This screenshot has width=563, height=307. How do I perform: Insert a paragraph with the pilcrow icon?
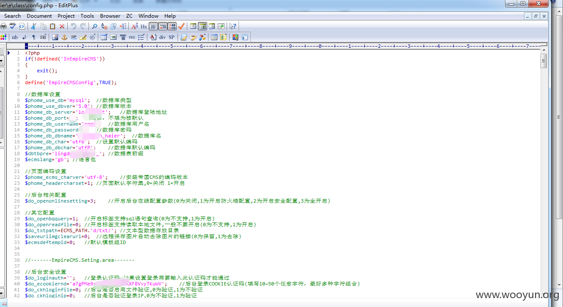pos(33,37)
